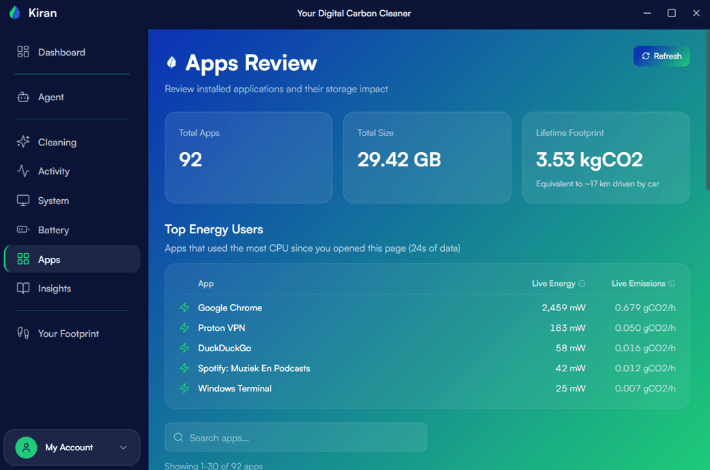
Task: Open the My Account button
Action: pos(72,447)
